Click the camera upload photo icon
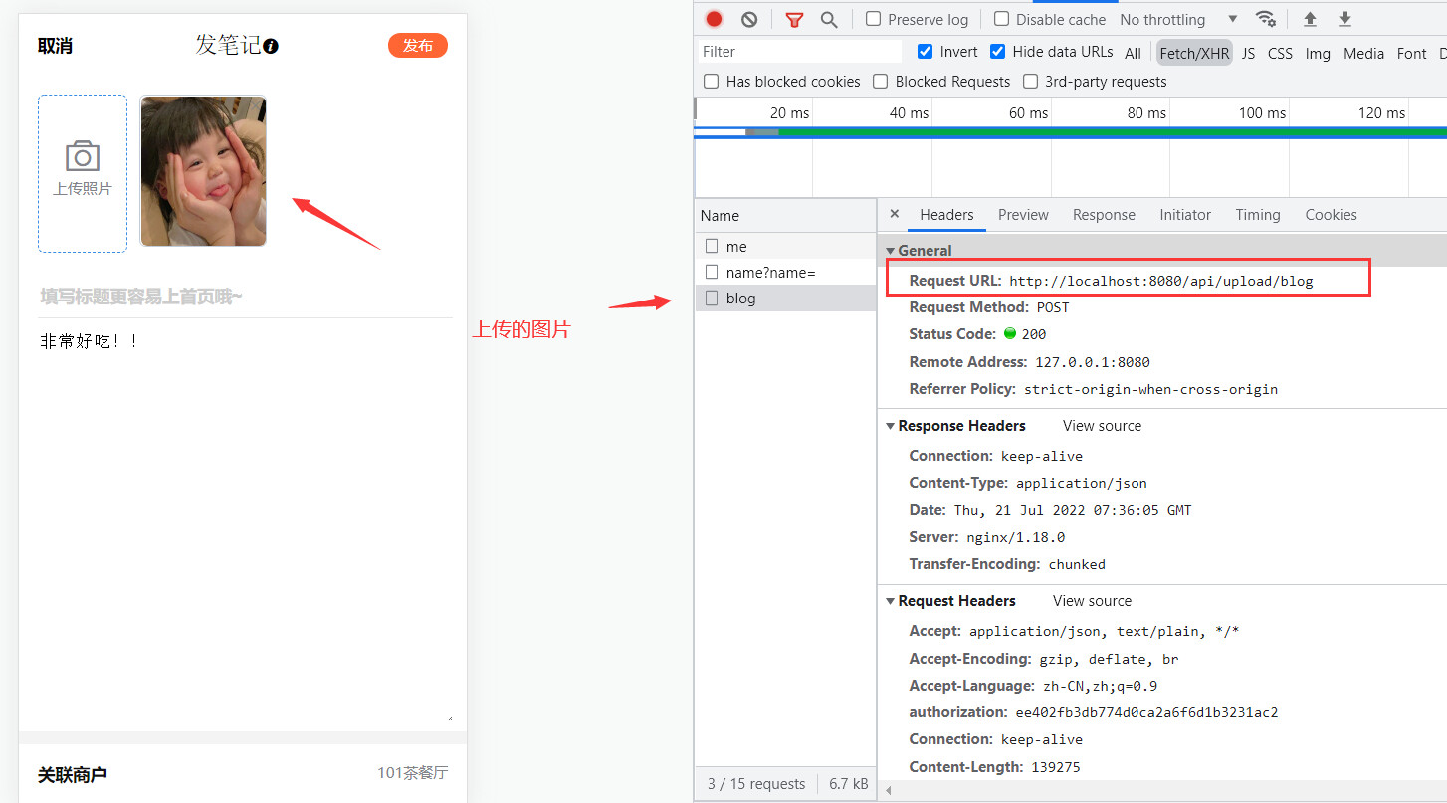 83,157
